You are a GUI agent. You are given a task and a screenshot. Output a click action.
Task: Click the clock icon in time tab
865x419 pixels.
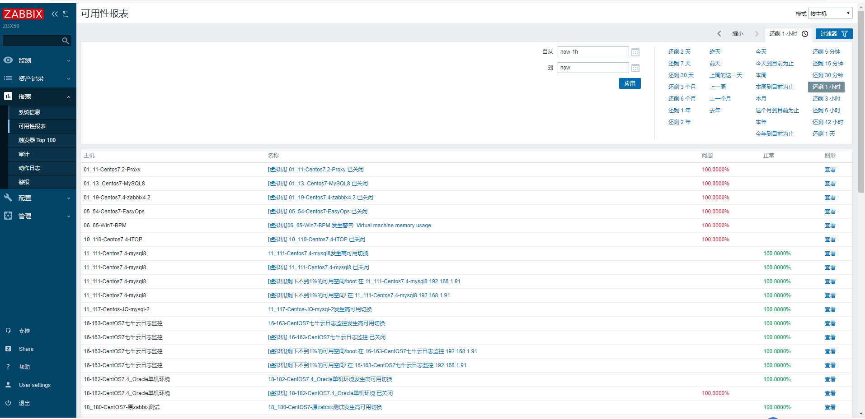805,34
